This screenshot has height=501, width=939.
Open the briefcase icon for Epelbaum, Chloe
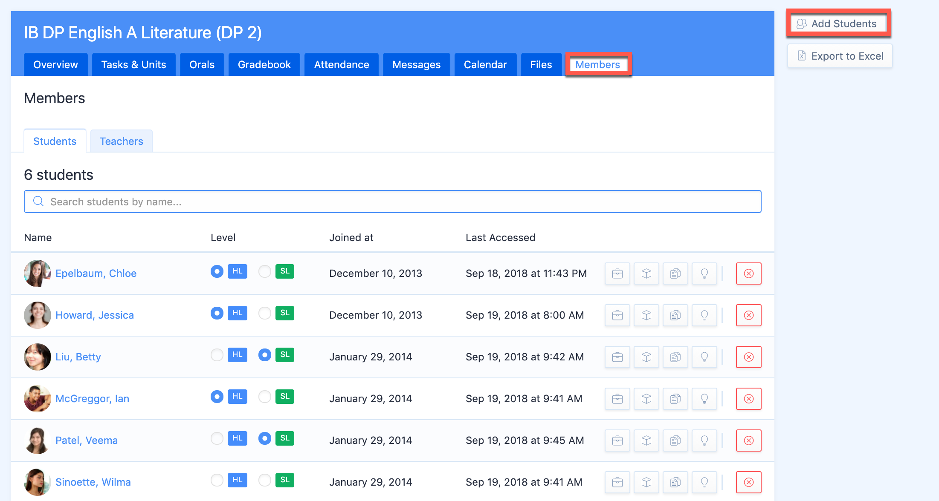tap(617, 274)
